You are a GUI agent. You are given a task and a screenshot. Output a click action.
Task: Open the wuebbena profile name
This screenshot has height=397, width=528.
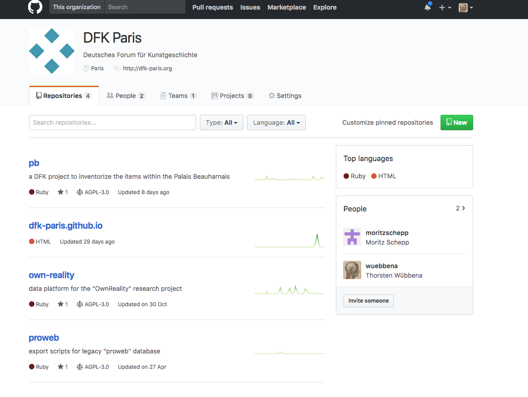(382, 265)
